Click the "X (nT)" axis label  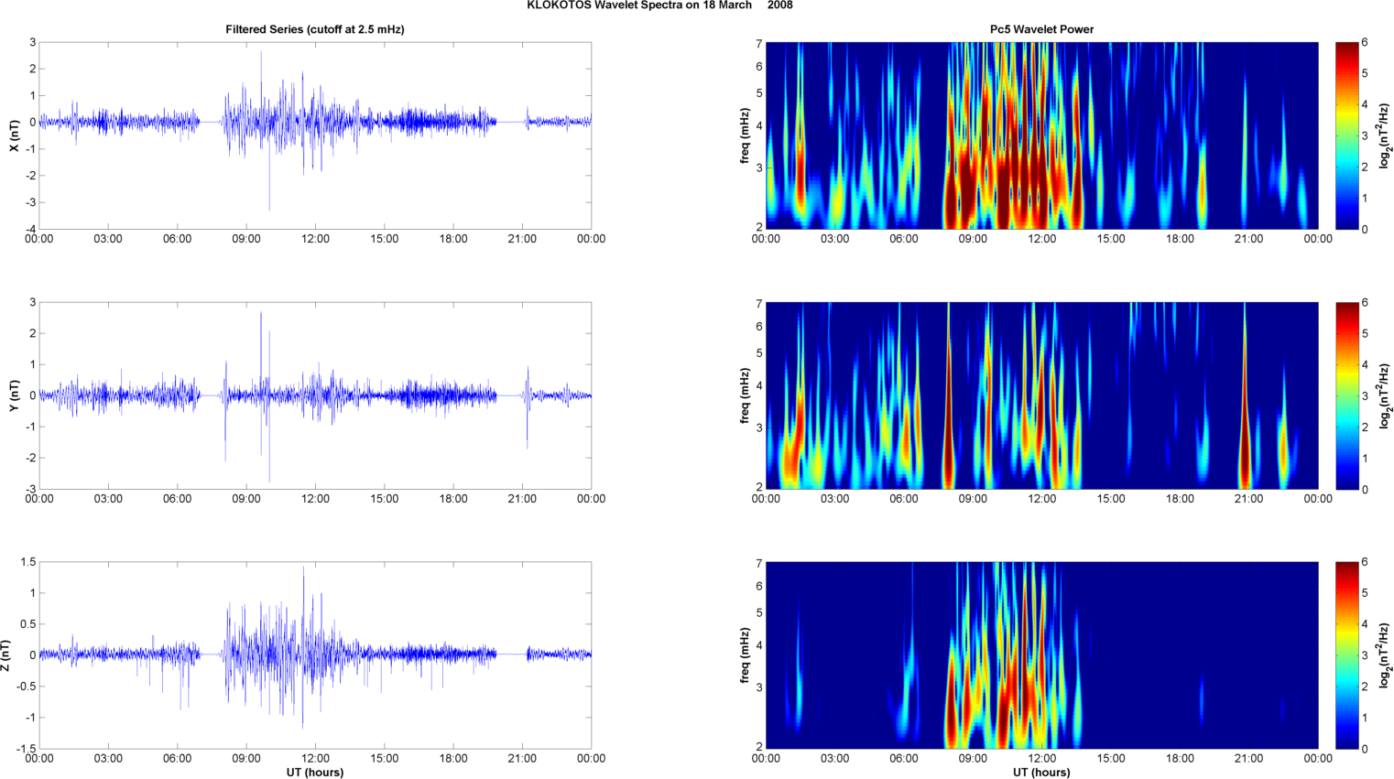[15, 135]
